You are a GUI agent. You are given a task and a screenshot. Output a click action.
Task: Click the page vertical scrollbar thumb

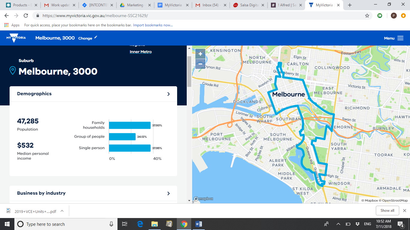click(x=189, y=71)
